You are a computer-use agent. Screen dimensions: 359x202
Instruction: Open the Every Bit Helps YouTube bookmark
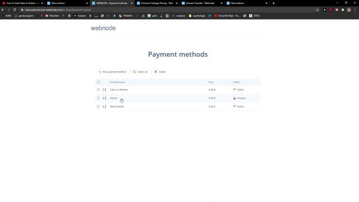coord(227,16)
